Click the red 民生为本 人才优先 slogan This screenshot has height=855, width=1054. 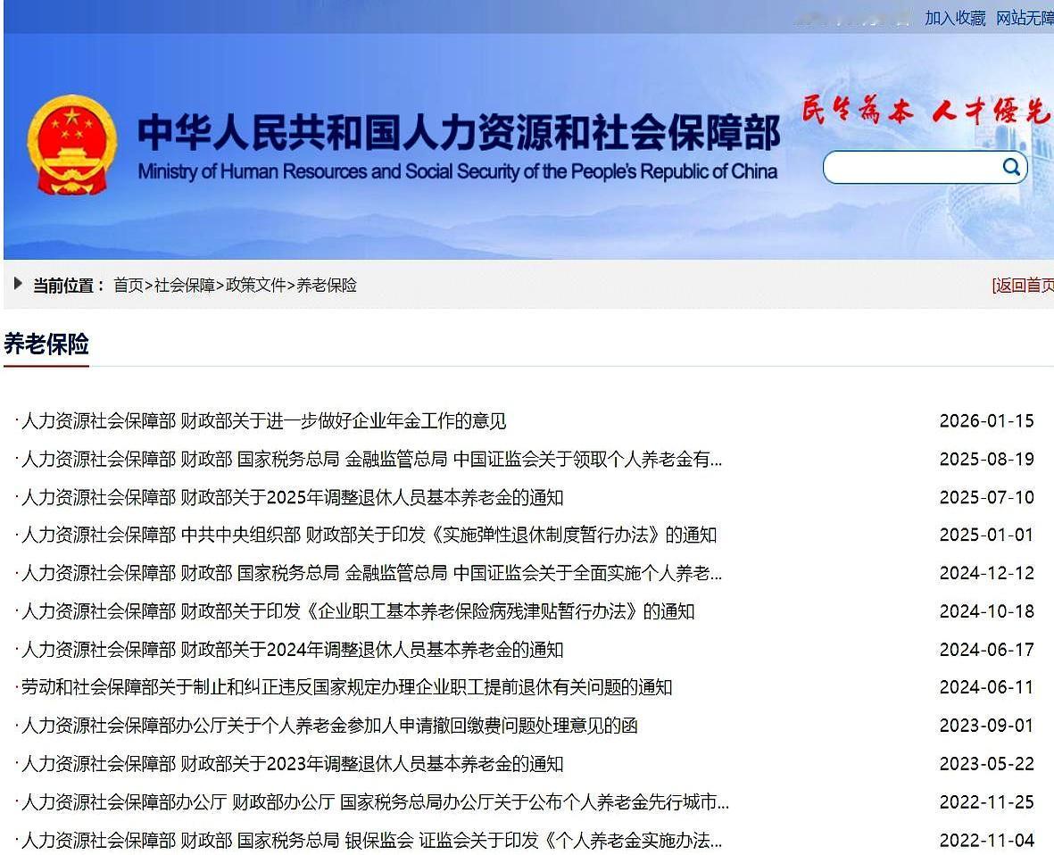click(x=925, y=111)
